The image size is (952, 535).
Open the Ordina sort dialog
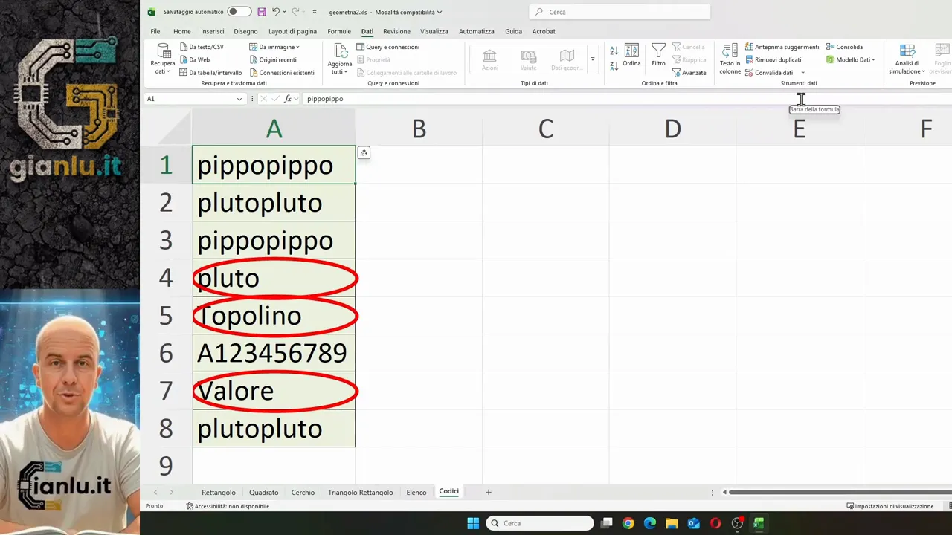coord(631,56)
